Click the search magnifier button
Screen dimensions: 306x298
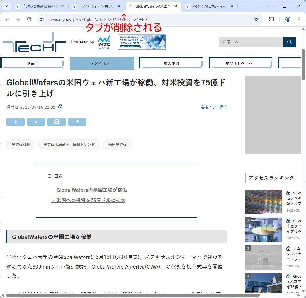pyautogui.click(x=289, y=42)
